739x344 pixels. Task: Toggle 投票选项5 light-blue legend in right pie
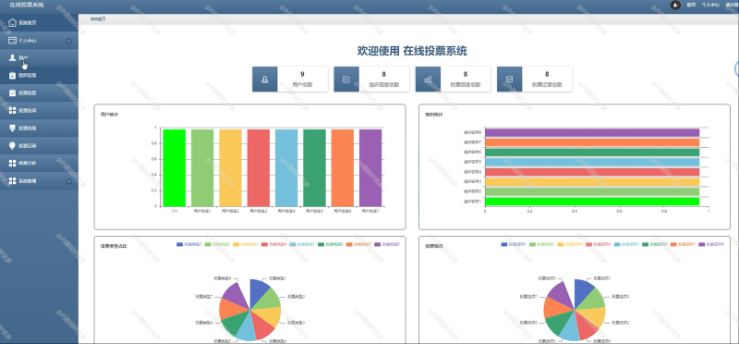[626, 244]
